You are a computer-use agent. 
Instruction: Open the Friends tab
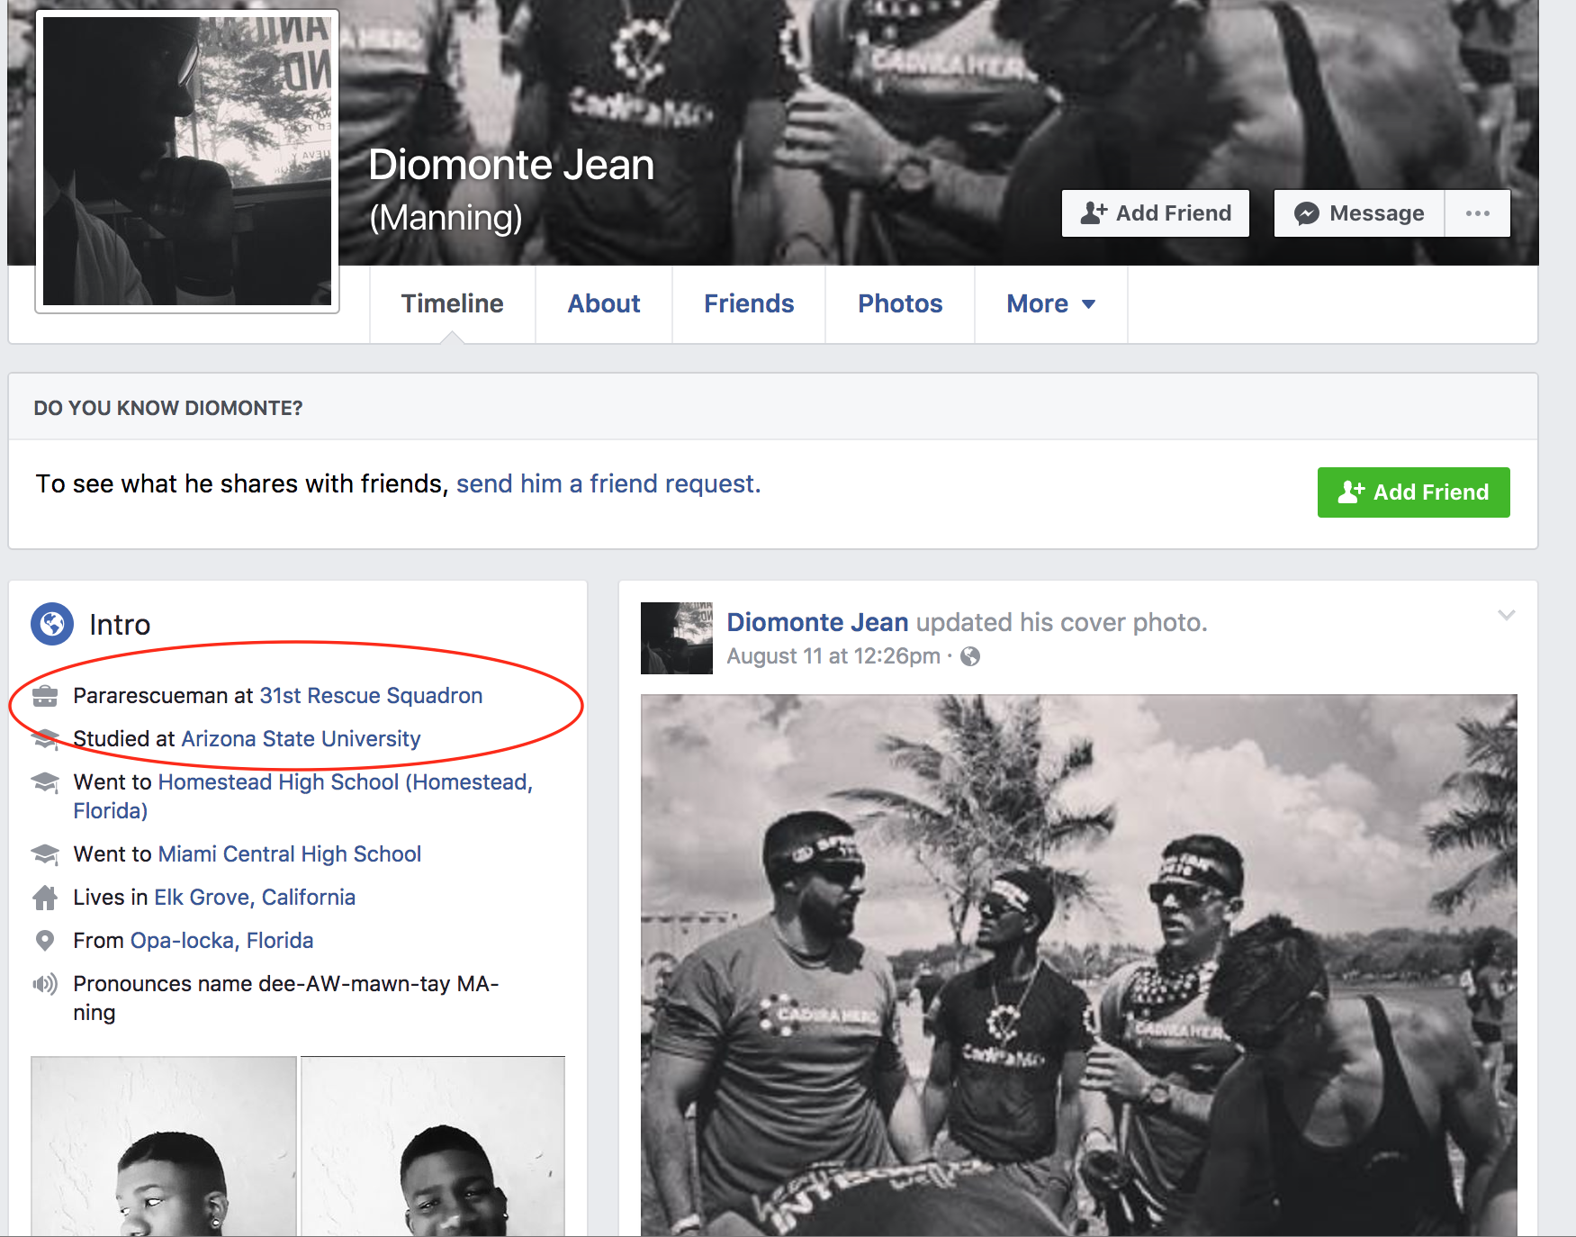(748, 304)
